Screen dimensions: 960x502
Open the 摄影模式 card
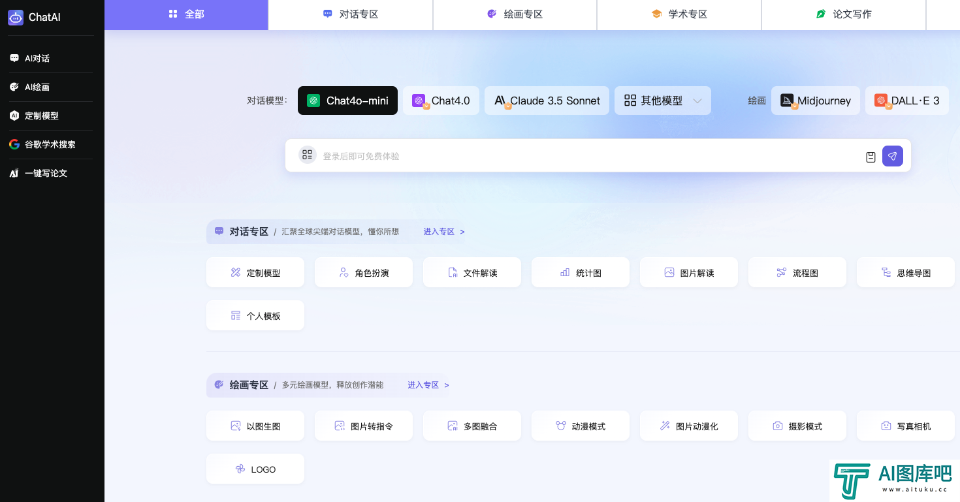797,426
